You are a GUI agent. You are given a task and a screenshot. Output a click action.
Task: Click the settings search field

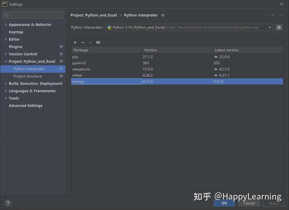coord(33,15)
